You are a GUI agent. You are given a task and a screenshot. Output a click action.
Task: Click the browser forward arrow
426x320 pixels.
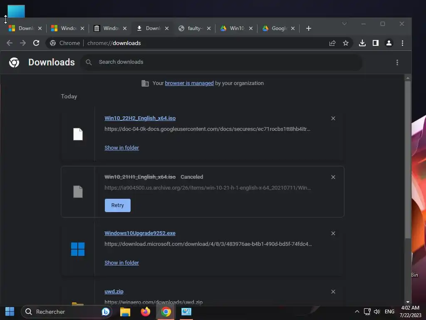coord(23,43)
